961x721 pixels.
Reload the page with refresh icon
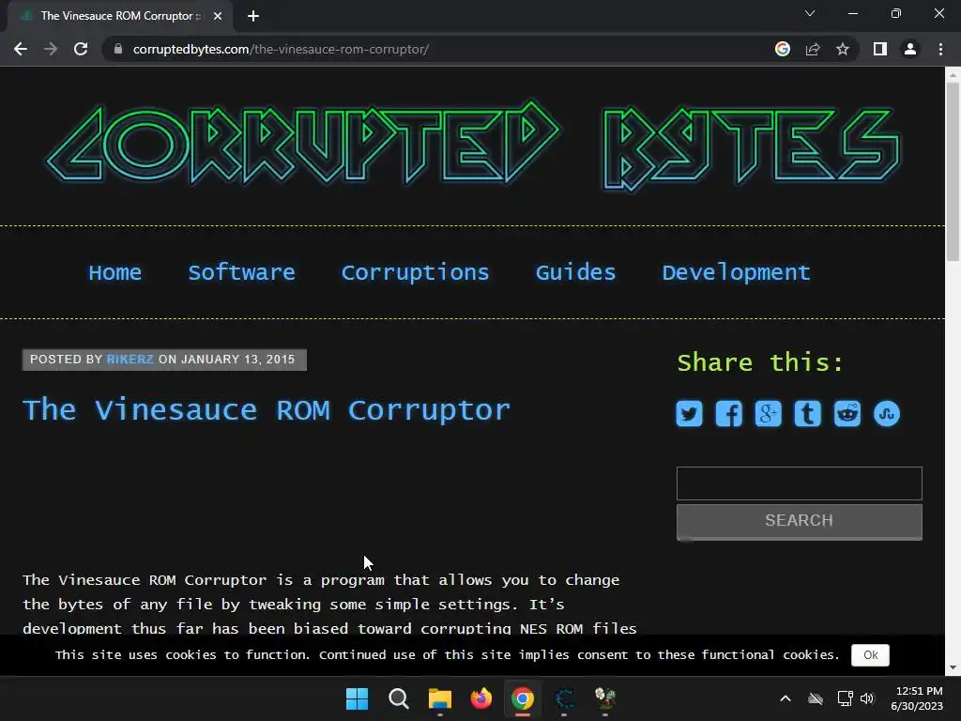(81, 49)
